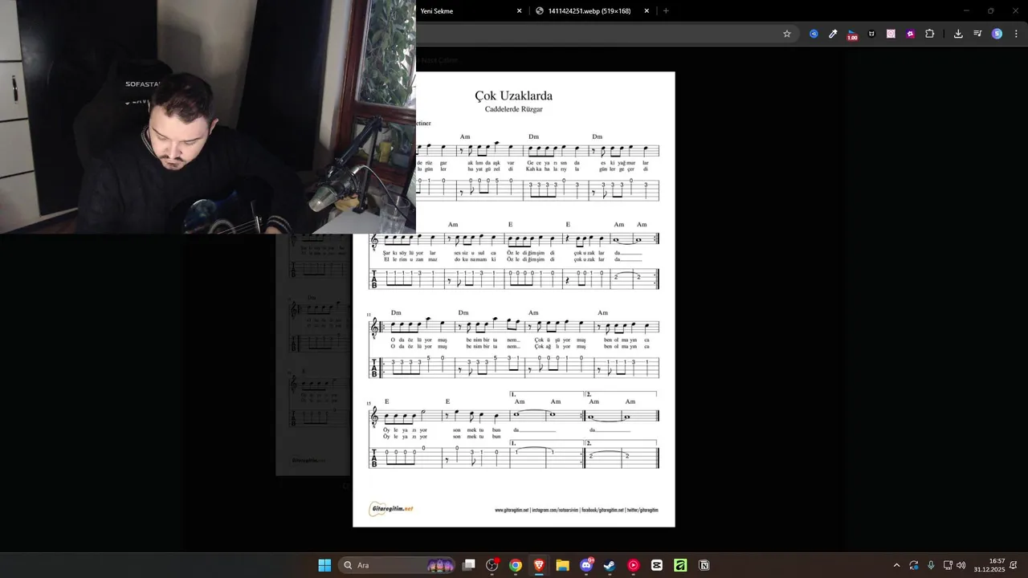Close the 1411424251.webp tab
This screenshot has width=1028, height=578.
pyautogui.click(x=647, y=11)
